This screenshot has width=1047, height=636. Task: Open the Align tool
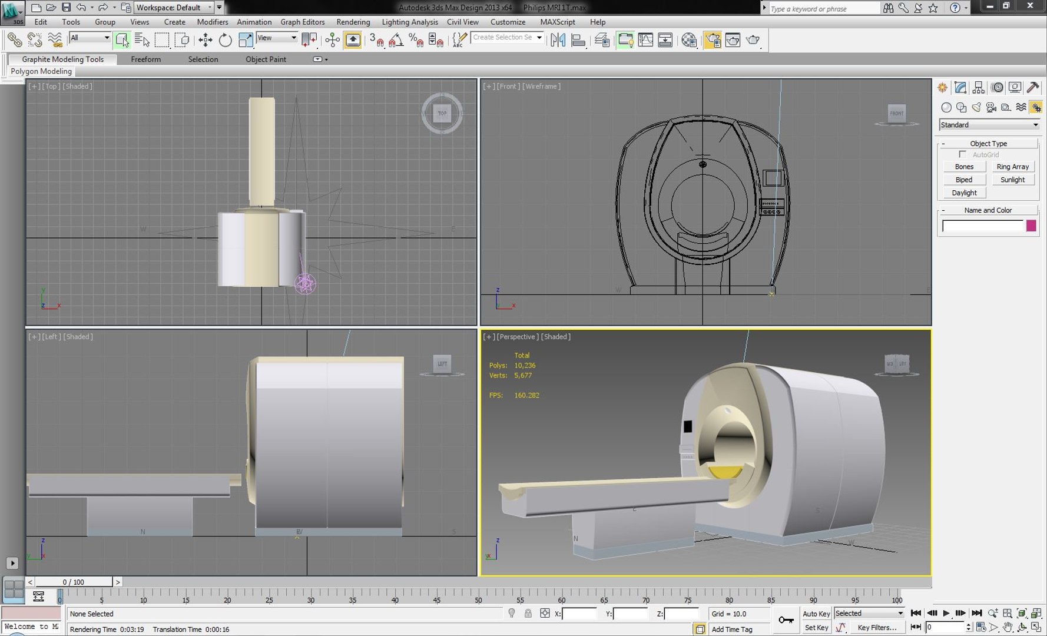coord(578,40)
